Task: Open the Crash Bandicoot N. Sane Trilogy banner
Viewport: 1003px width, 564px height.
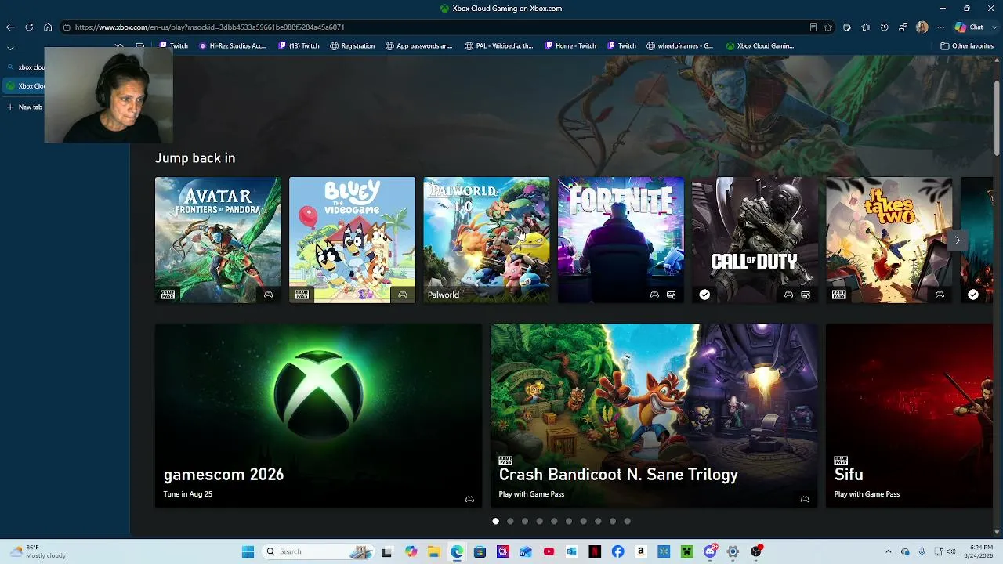Action: [x=654, y=415]
